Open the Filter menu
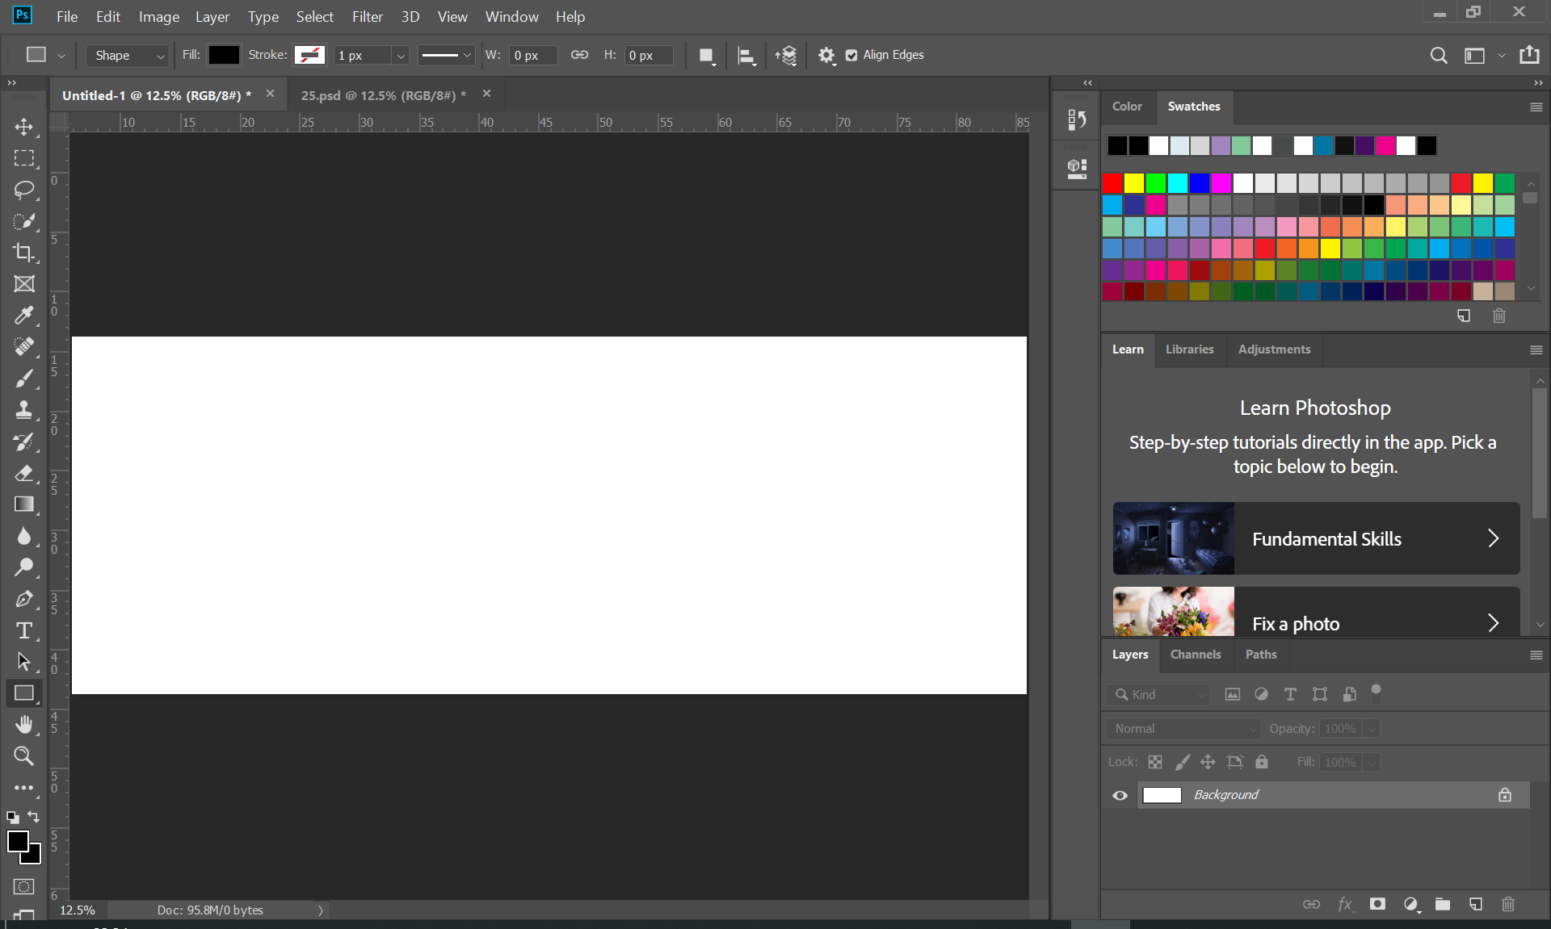The width and height of the screenshot is (1551, 929). pos(367,16)
